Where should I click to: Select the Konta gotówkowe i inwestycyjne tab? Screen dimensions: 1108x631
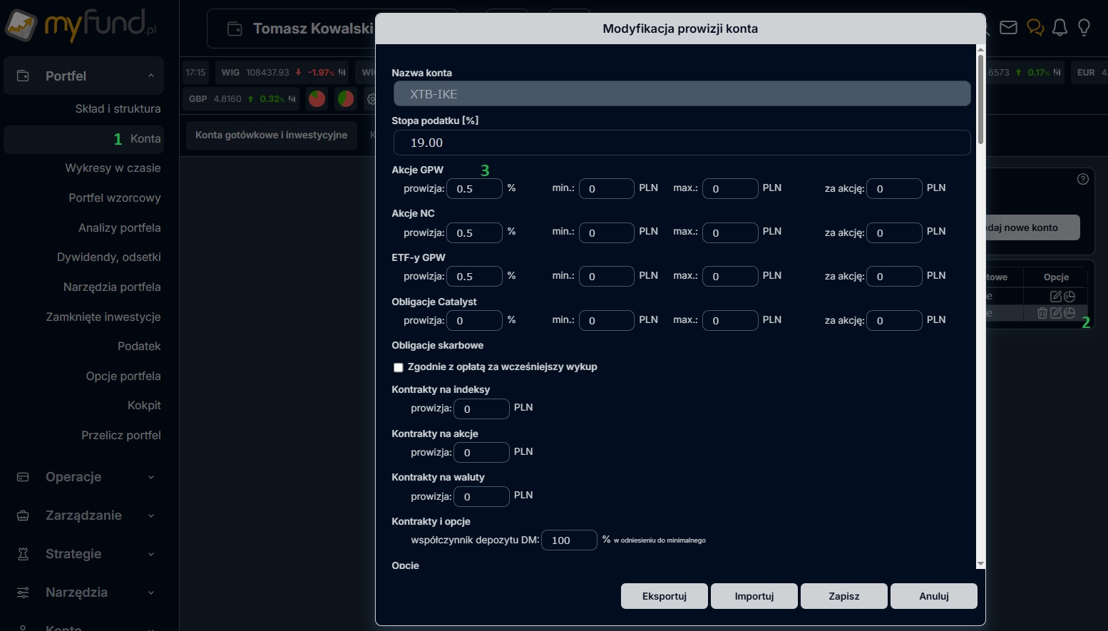[271, 135]
